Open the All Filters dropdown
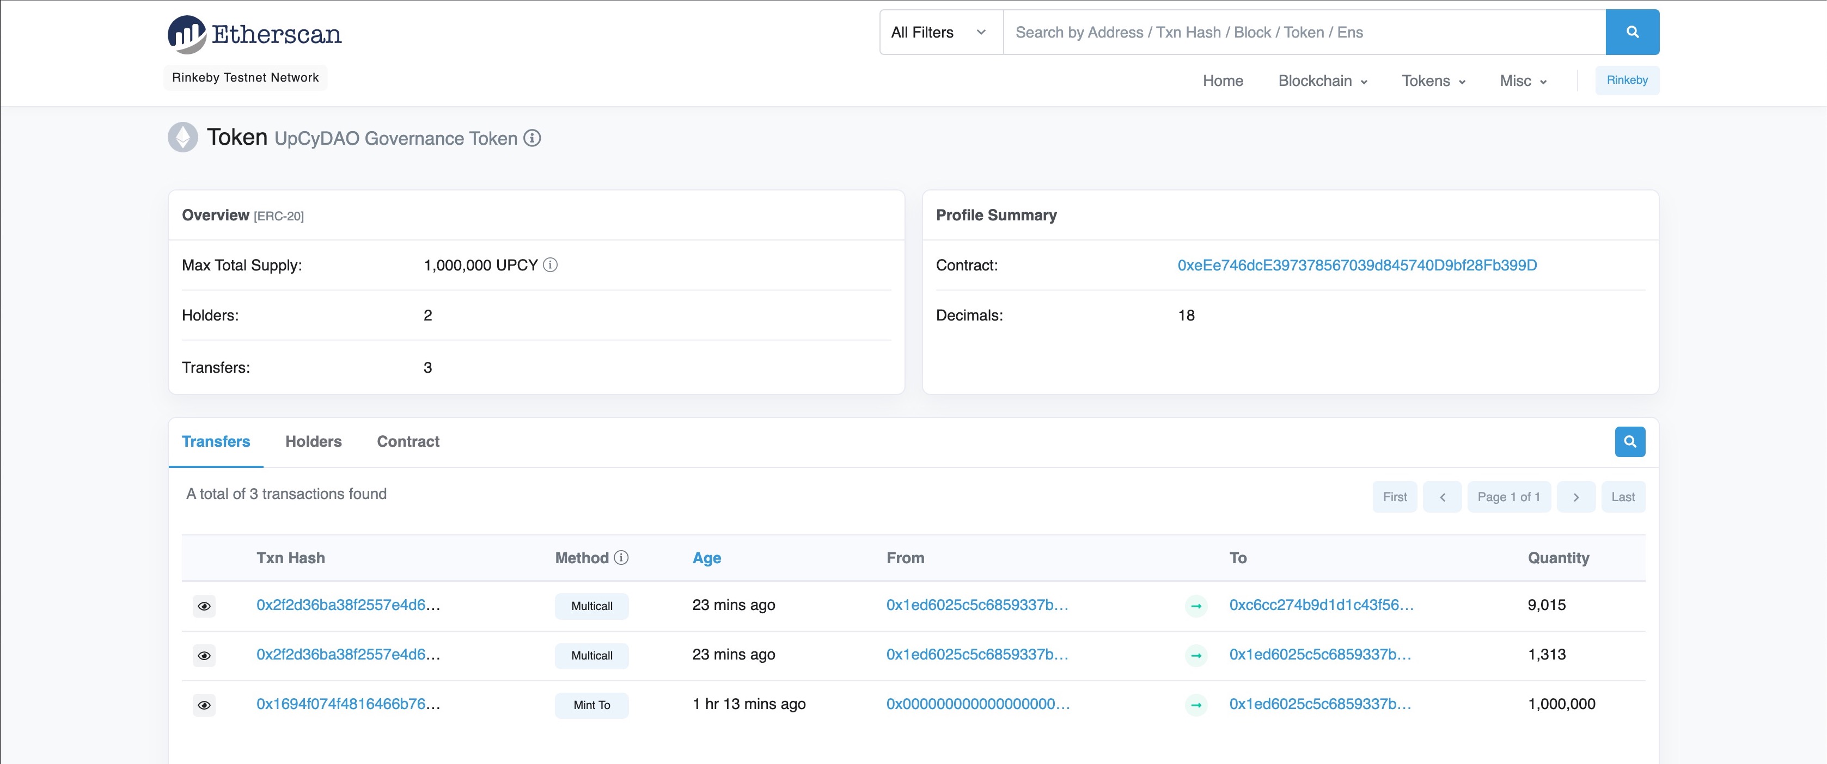The image size is (1827, 764). pyautogui.click(x=940, y=32)
